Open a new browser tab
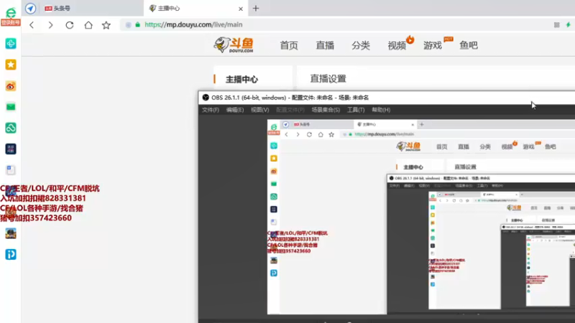Image resolution: width=575 pixels, height=323 pixels. pos(256,8)
